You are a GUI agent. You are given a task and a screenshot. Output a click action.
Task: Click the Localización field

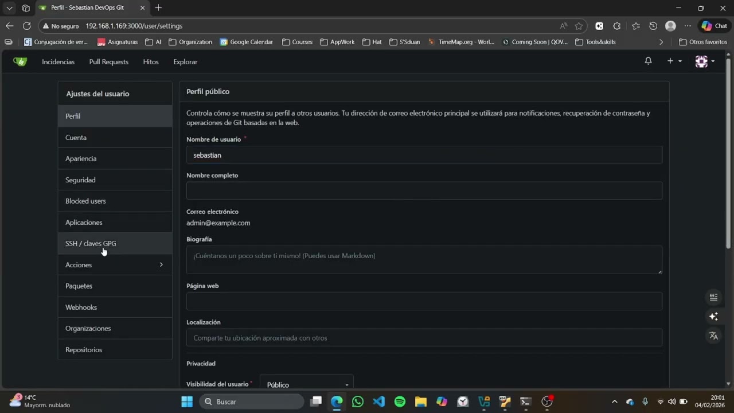pyautogui.click(x=424, y=337)
